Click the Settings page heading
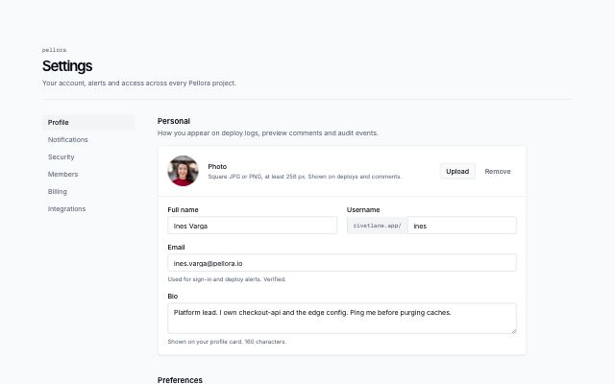615x384 pixels. (67, 66)
